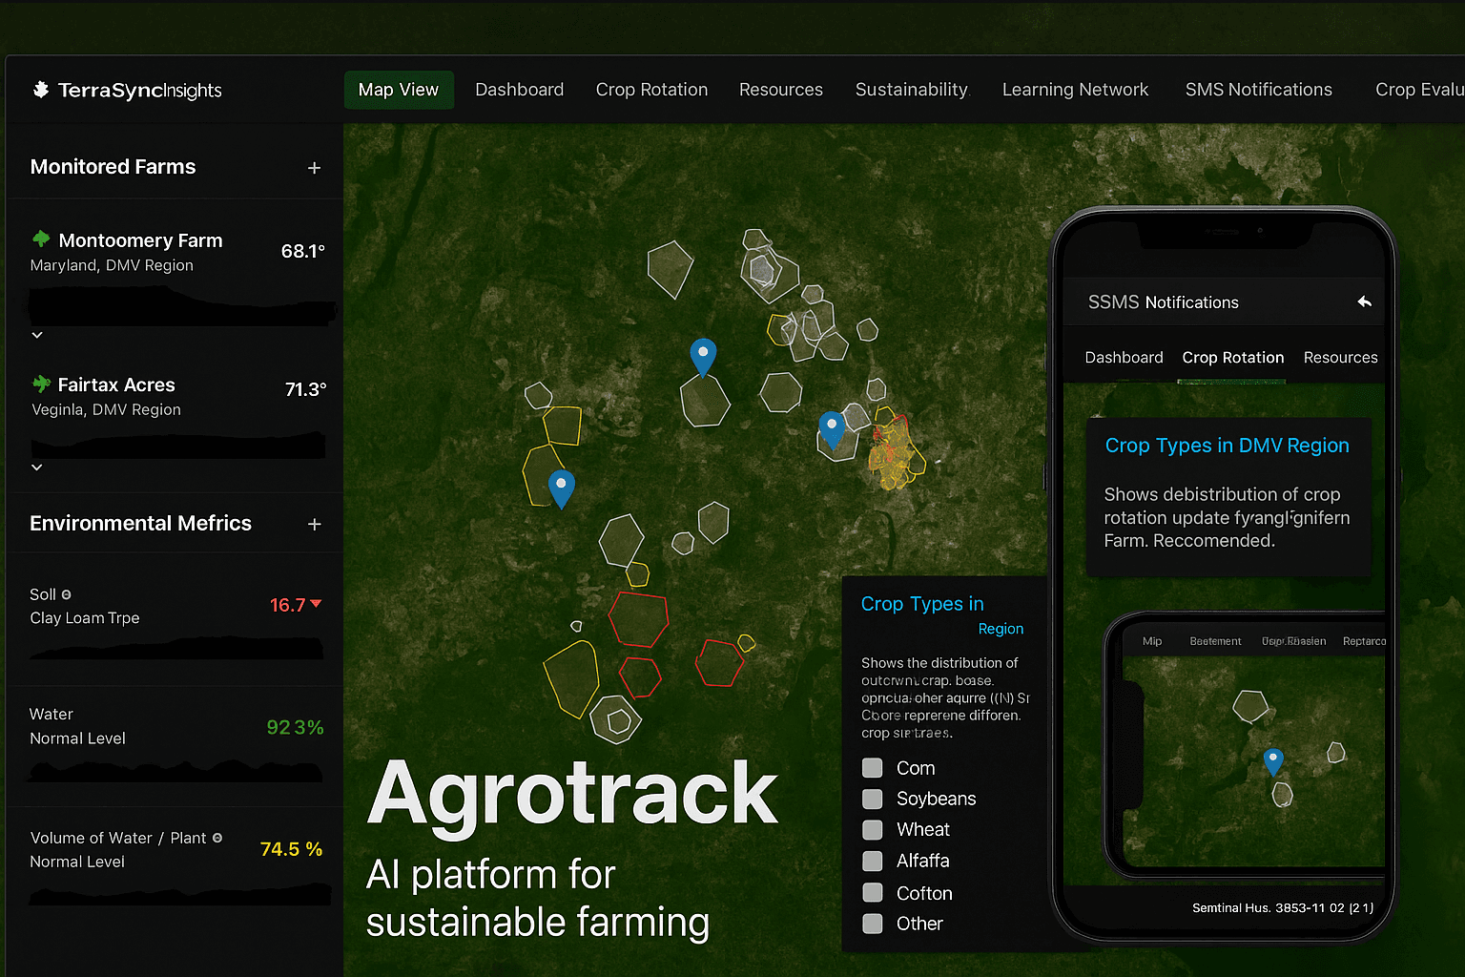Click the red-outlined field polygon on the map

tap(638, 618)
